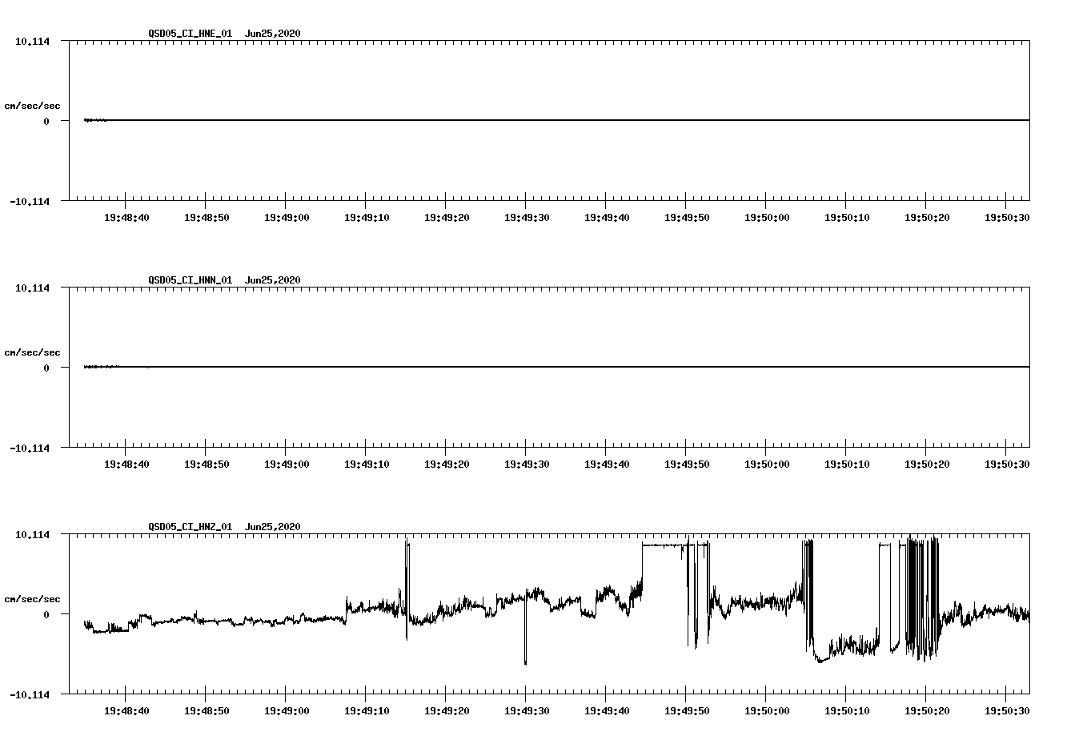This screenshot has height=740, width=1087.
Task: Select the 10.114 upper label of HNE plot
Action: (x=32, y=42)
